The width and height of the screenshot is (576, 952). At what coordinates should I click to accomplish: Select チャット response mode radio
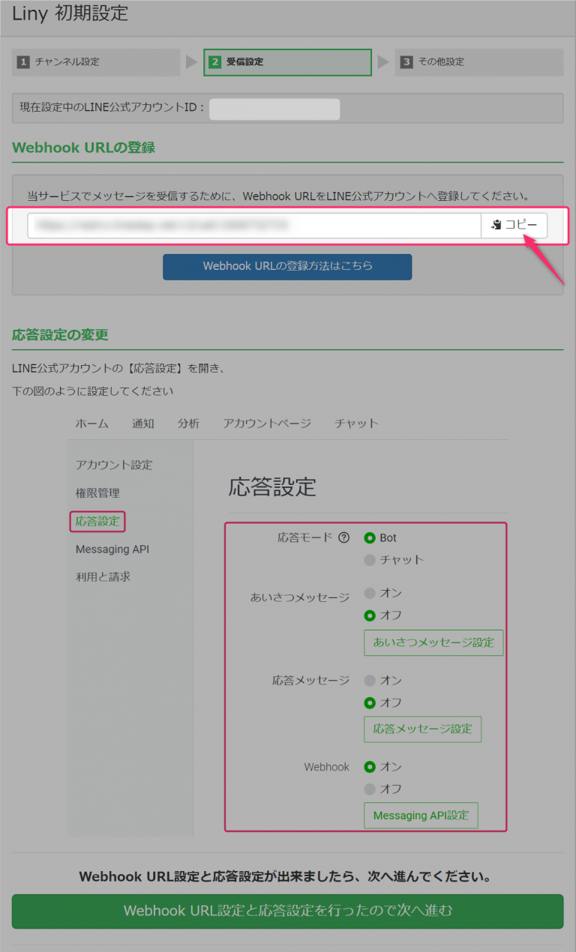pos(370,560)
